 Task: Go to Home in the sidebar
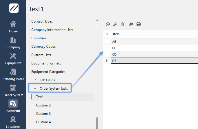(13, 27)
